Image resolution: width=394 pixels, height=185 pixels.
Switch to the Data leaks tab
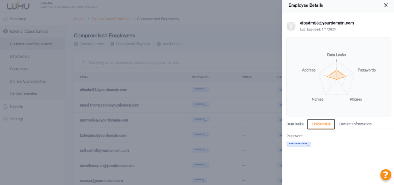pos(295,124)
